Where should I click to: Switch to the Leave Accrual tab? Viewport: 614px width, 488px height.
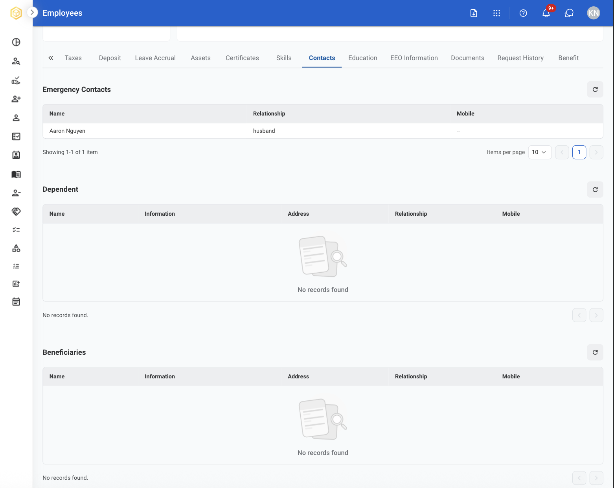(x=155, y=58)
